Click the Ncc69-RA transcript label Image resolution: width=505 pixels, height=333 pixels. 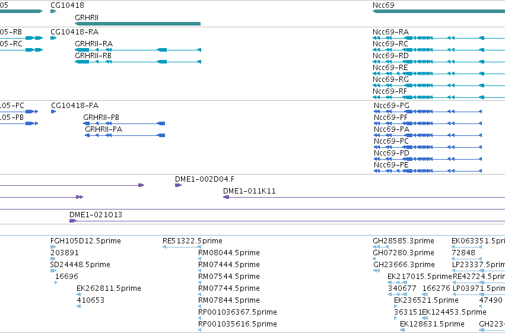[390, 32]
